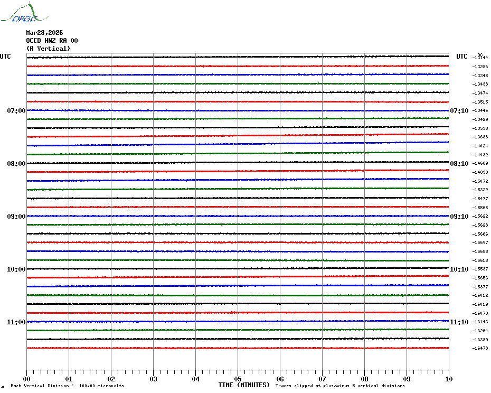Click the Each Vertical Division scale note
The image size is (491, 393).
click(67, 386)
